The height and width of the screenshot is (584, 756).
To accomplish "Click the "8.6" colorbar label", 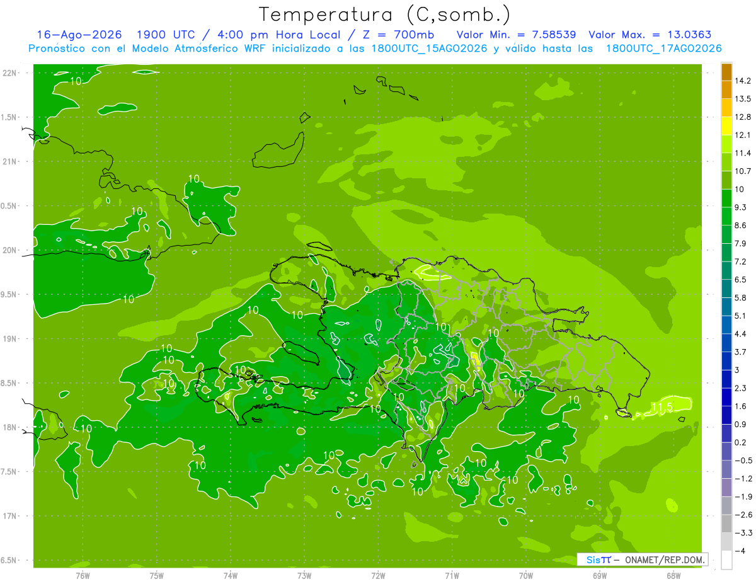I will [x=741, y=226].
